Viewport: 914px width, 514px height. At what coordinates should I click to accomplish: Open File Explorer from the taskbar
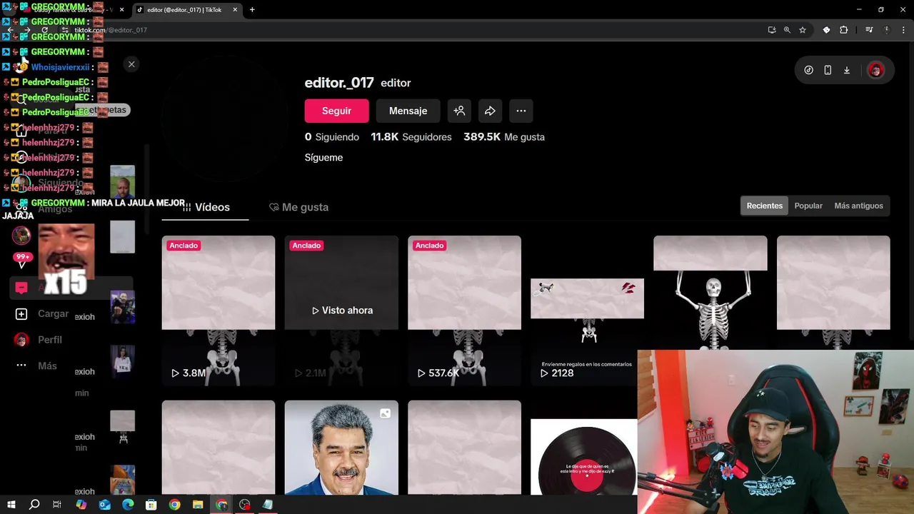(x=198, y=505)
